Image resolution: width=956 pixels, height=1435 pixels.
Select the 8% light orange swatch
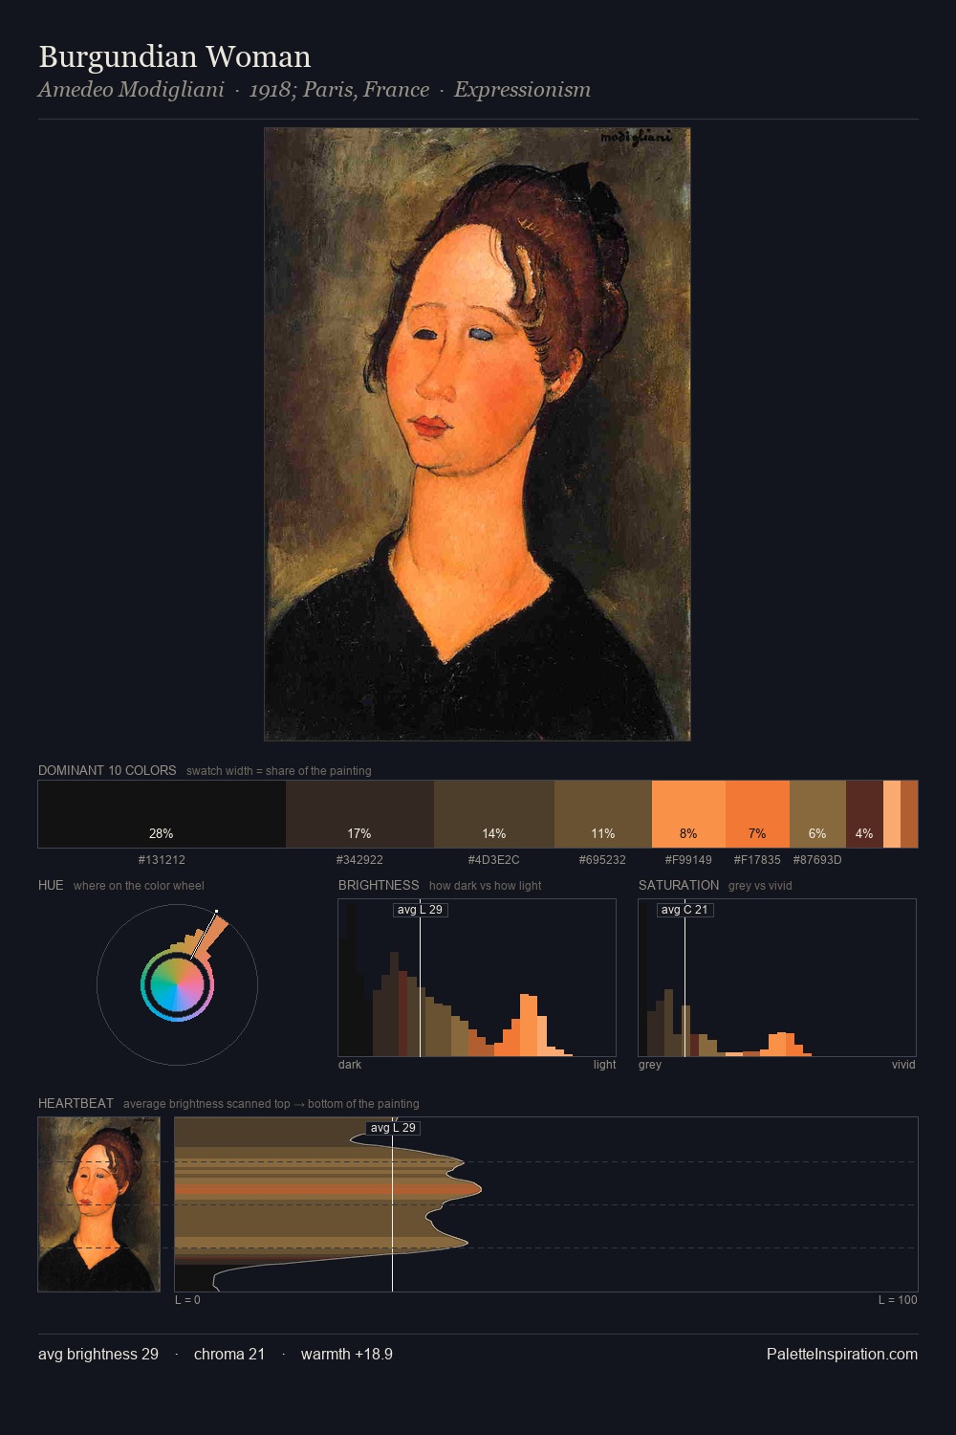click(688, 814)
